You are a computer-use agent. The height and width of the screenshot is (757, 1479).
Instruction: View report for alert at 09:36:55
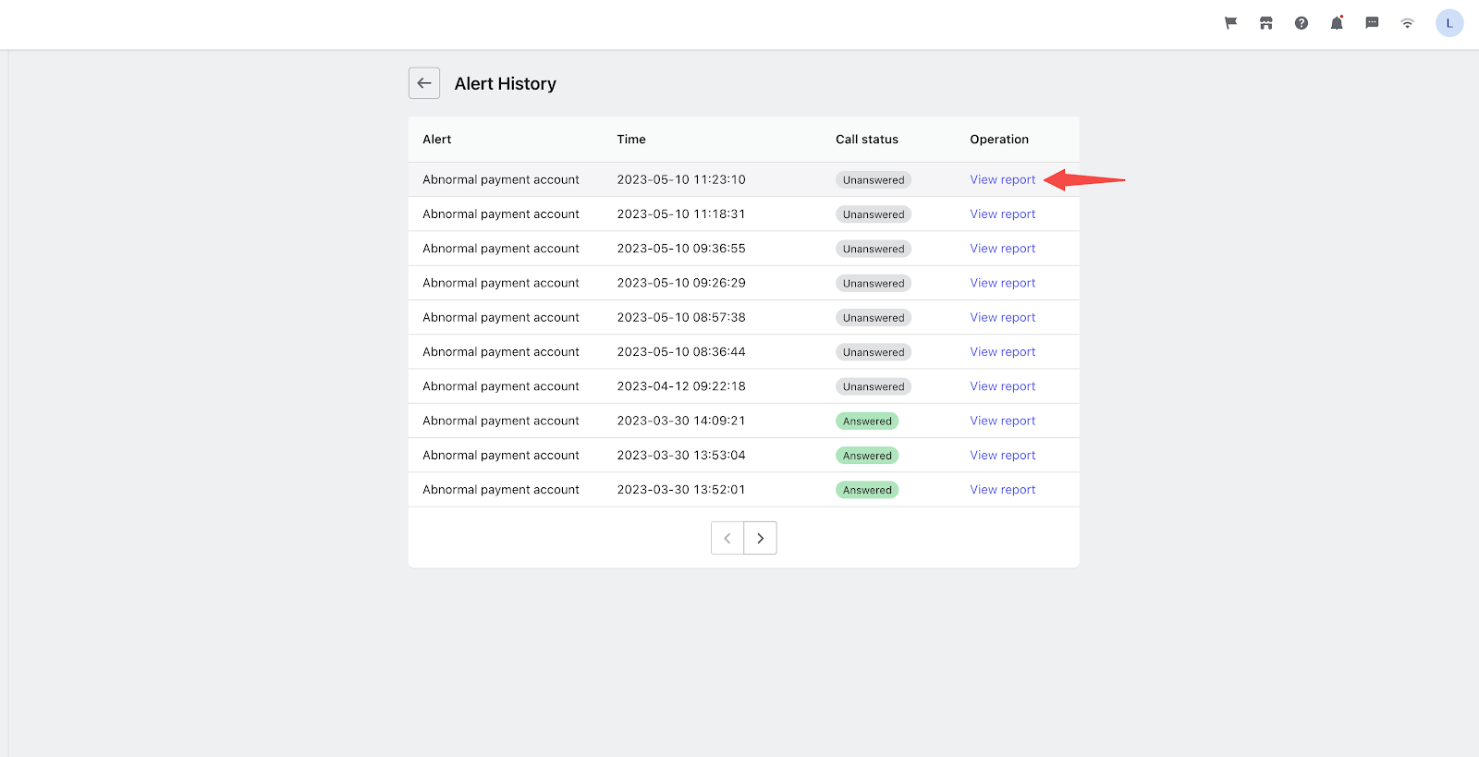1003,249
